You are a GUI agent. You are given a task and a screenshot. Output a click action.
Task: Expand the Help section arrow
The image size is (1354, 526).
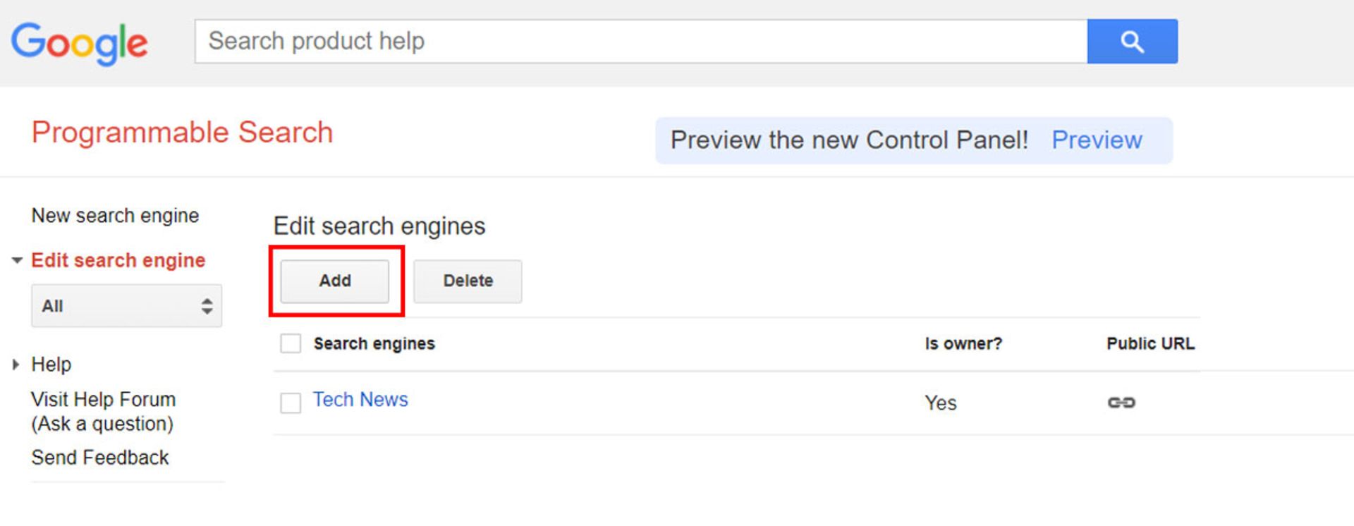tap(16, 365)
